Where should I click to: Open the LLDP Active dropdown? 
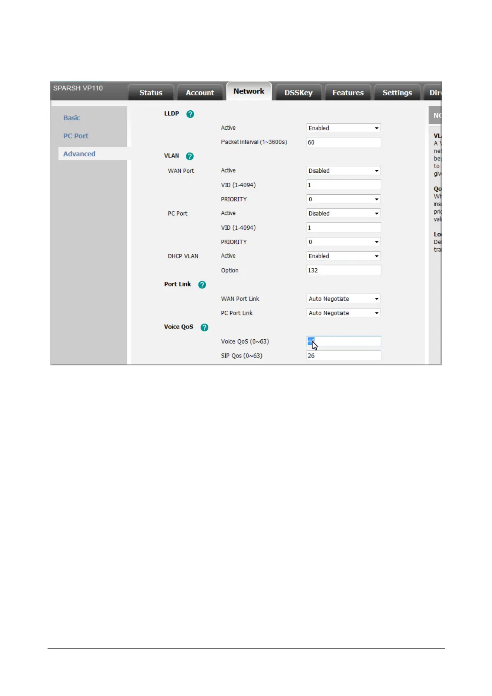coord(344,128)
